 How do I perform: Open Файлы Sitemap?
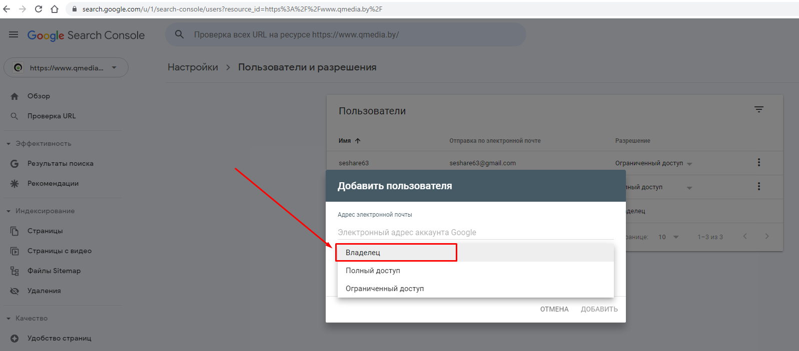(x=54, y=271)
